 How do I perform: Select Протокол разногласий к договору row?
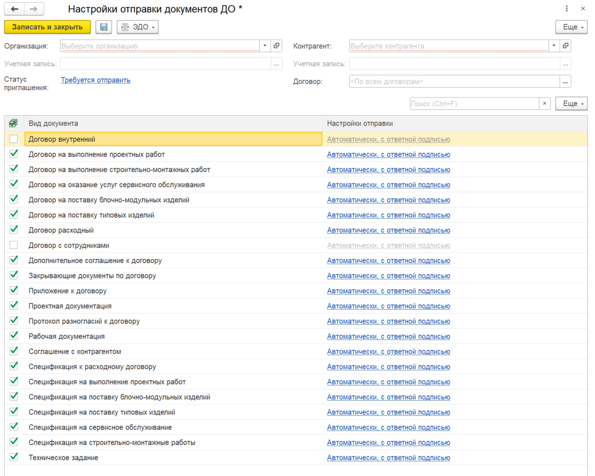296,321
